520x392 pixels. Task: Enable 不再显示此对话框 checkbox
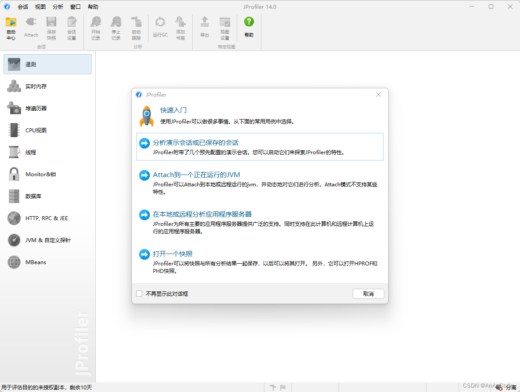coord(139,294)
